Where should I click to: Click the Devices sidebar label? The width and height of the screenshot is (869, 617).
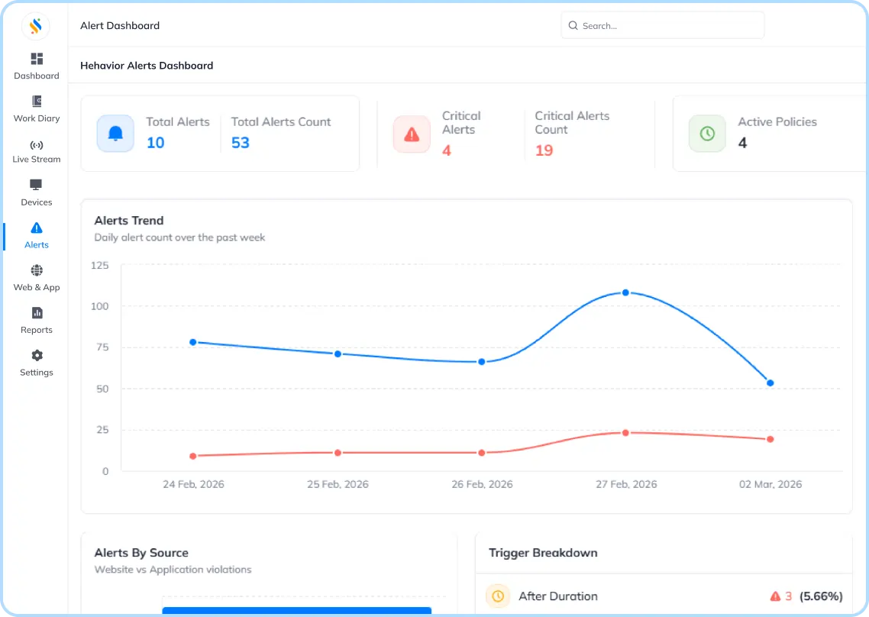37,202
